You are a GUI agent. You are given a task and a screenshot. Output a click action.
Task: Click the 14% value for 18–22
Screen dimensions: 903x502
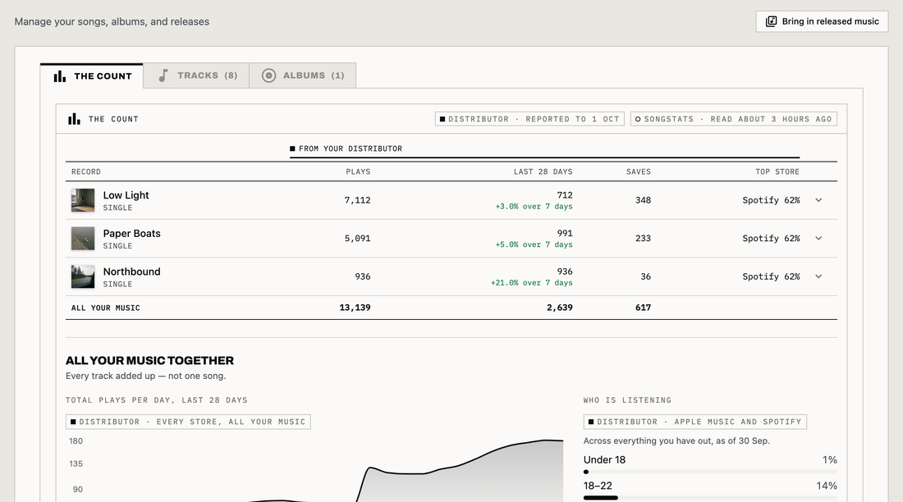pos(827,486)
